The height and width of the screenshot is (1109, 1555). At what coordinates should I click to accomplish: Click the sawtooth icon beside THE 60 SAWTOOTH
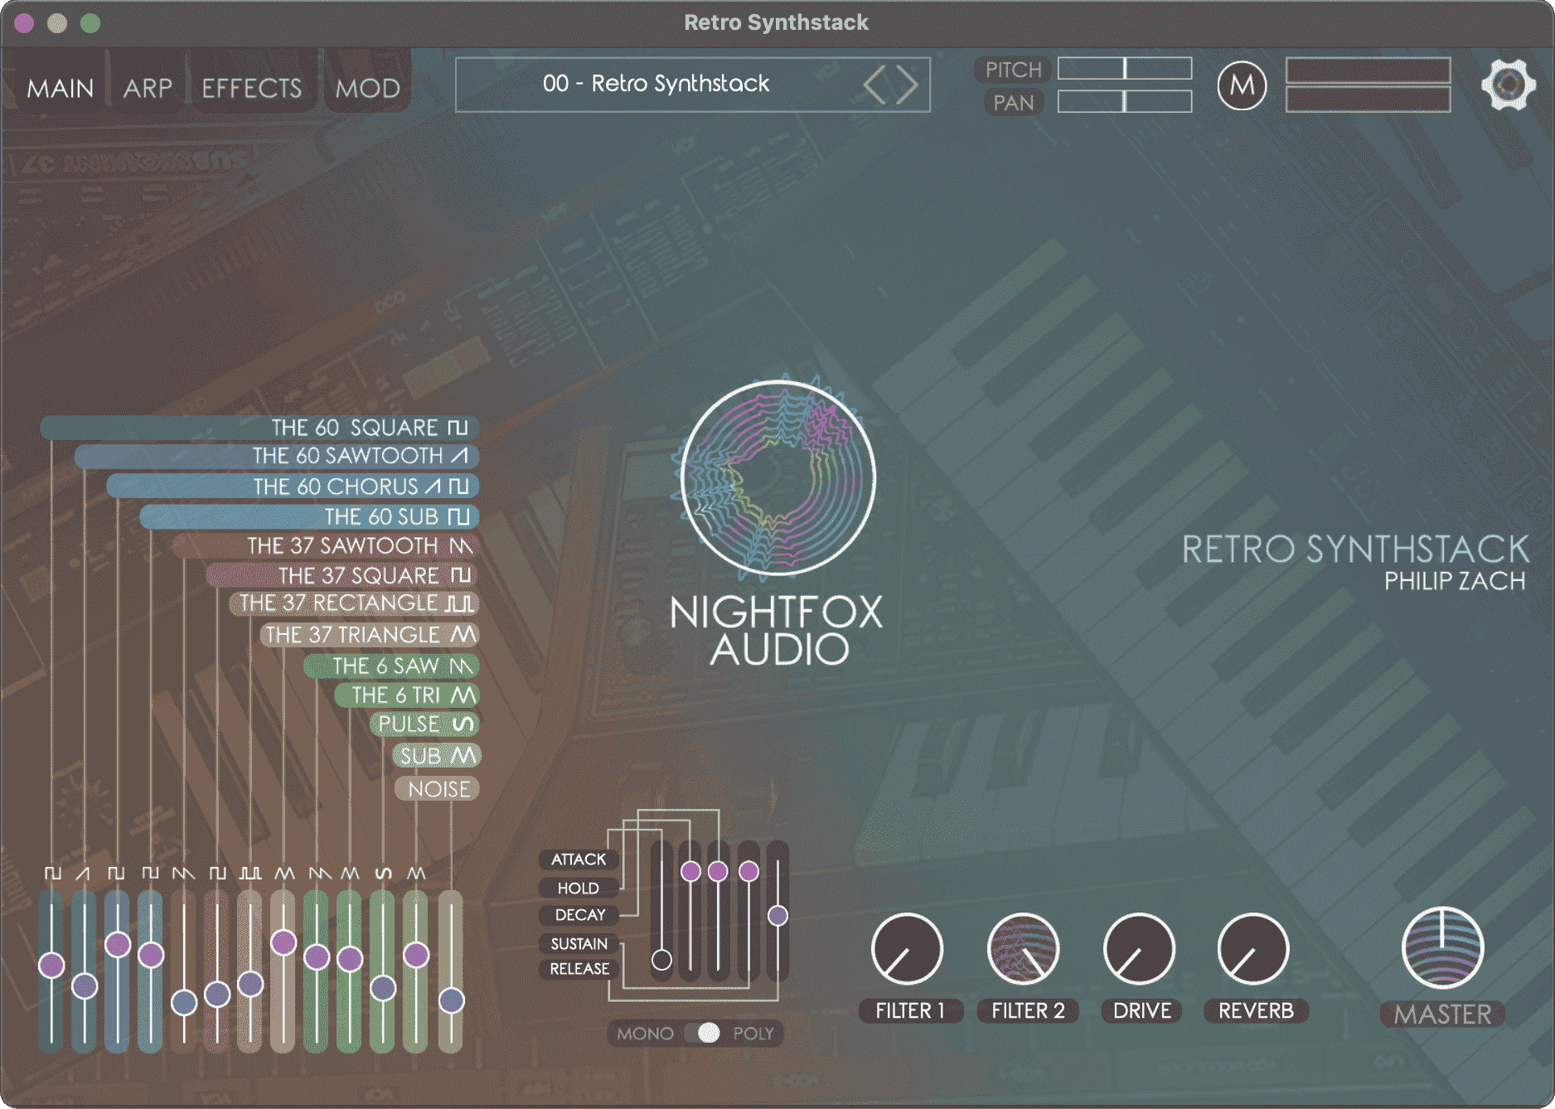pos(458,456)
